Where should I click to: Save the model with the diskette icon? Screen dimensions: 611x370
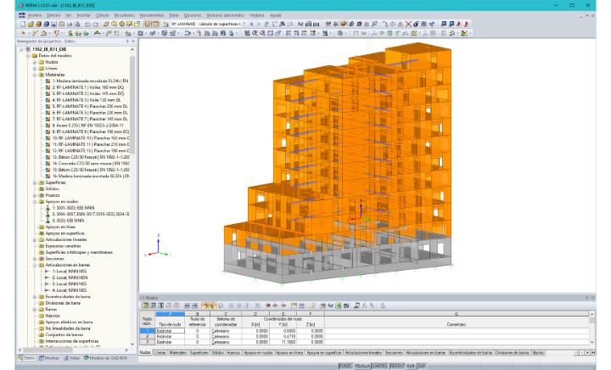tap(53, 24)
